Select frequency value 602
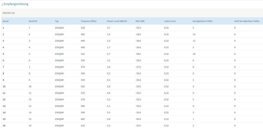The image size is (263, 128). (83, 119)
